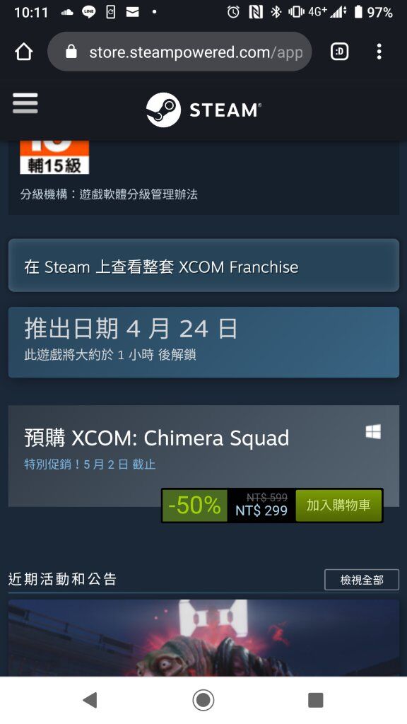Image resolution: width=407 pixels, height=724 pixels.
Task: Tap the pre-purchase XCOM: Chimera Squad title
Action: click(x=156, y=438)
